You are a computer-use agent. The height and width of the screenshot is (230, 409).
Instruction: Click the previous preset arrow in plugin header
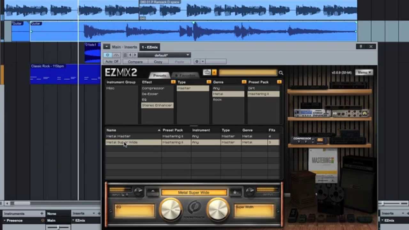click(130, 55)
